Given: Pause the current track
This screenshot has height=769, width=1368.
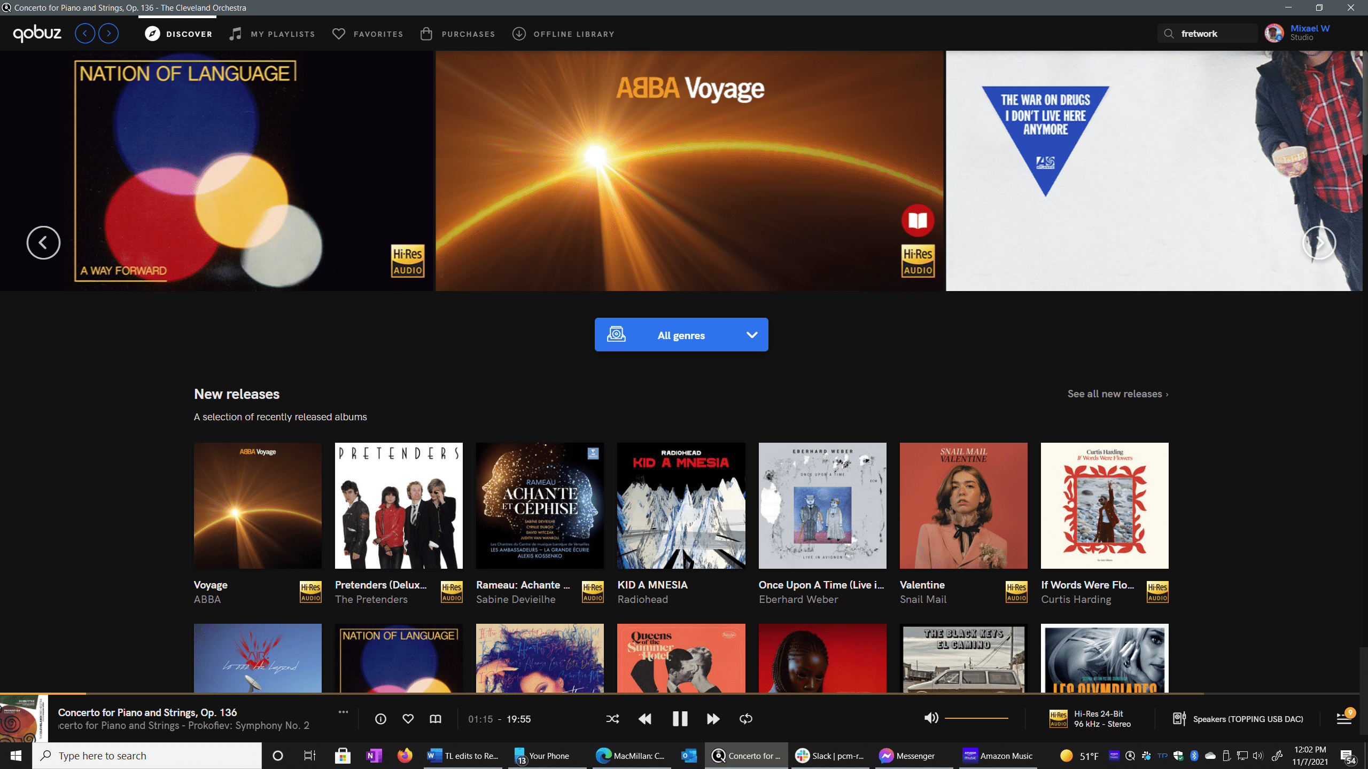Looking at the screenshot, I should pos(680,719).
